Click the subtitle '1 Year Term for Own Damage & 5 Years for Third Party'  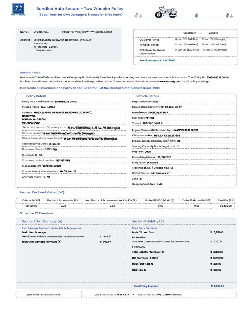80,14
